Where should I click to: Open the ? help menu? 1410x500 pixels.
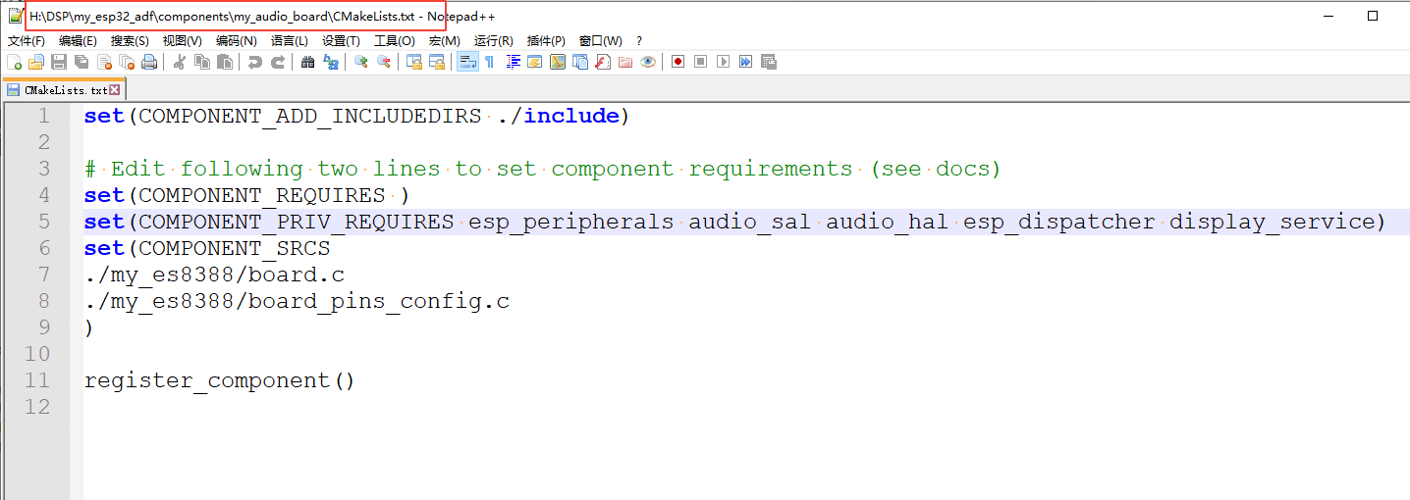click(x=639, y=41)
